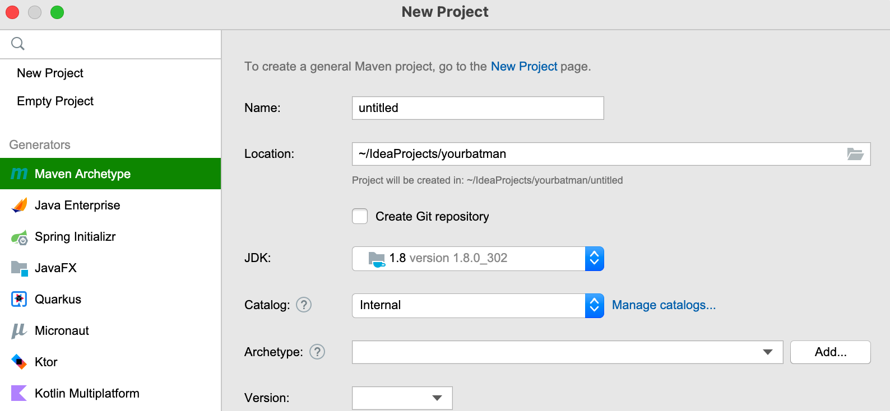The height and width of the screenshot is (411, 890).
Task: Choose JavaFX generator
Action: 110,268
